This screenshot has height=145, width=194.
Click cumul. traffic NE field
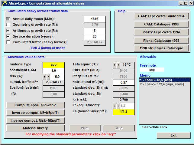[x=53, y=82]
